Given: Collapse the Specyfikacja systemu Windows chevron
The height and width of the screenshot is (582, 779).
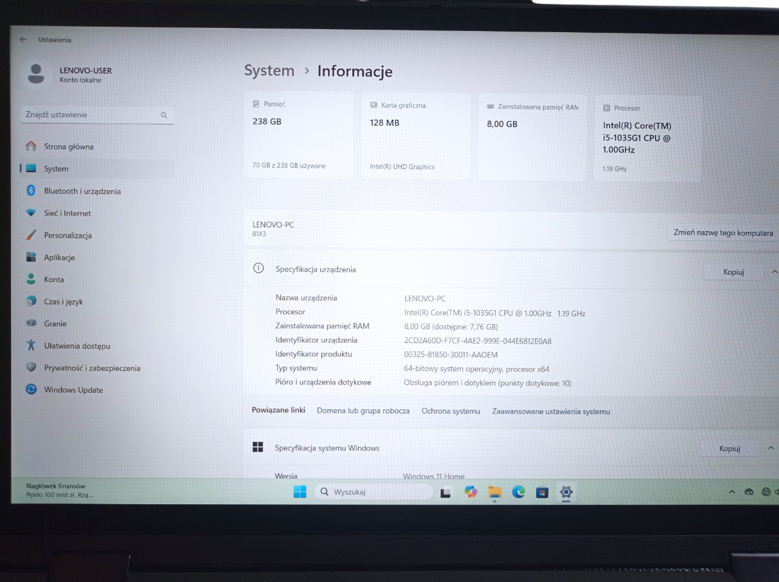Looking at the screenshot, I should coord(770,448).
